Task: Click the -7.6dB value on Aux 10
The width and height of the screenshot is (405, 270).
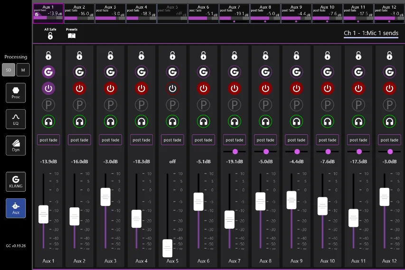Action: [x=327, y=162]
